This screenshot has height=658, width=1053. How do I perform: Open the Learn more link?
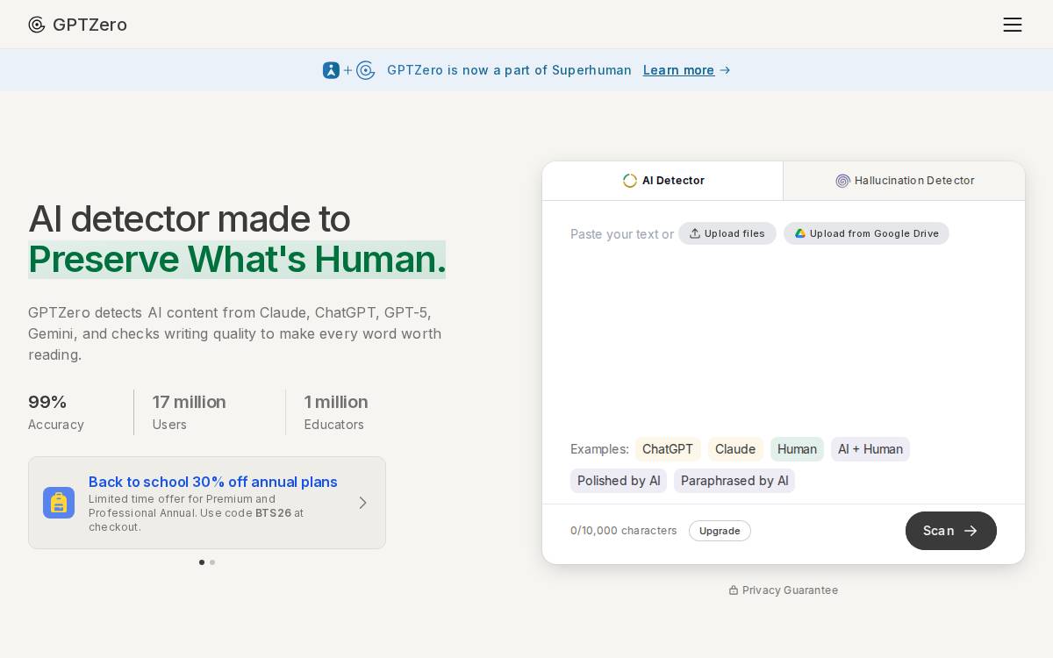[678, 70]
